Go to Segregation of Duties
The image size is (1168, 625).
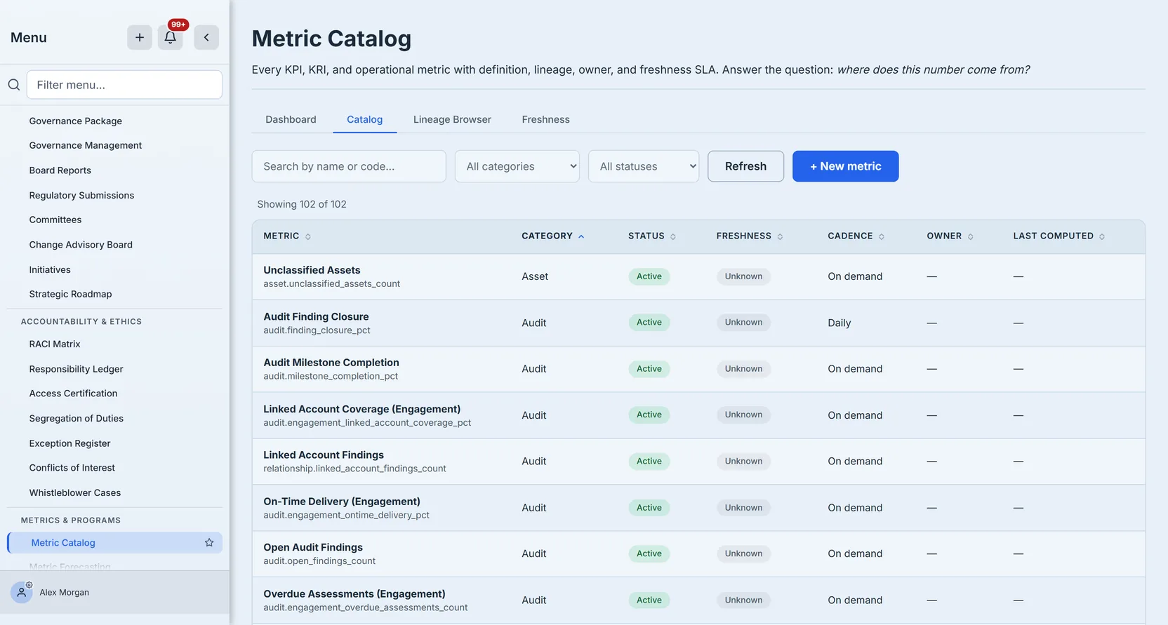pos(77,419)
